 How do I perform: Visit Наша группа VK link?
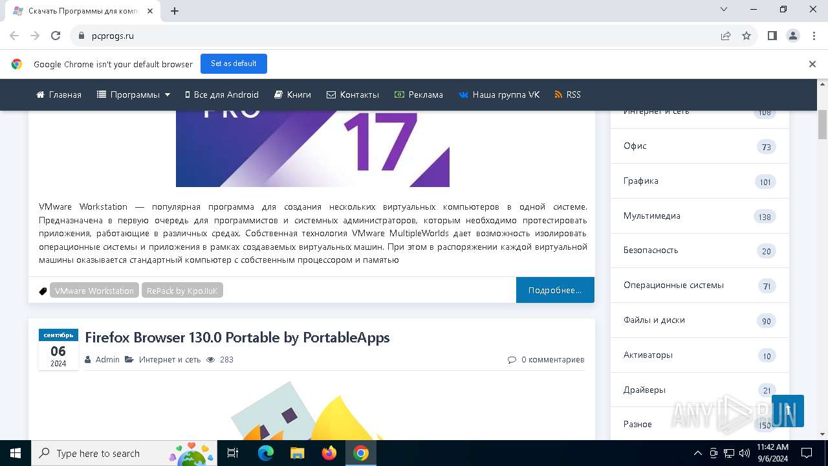tap(499, 94)
